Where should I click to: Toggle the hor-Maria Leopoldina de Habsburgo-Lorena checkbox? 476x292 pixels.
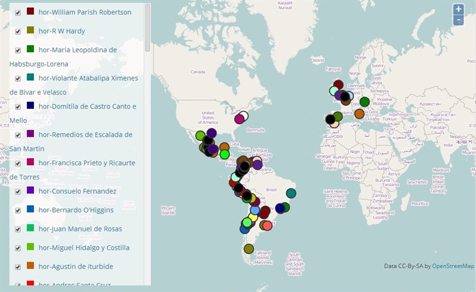coord(18,51)
